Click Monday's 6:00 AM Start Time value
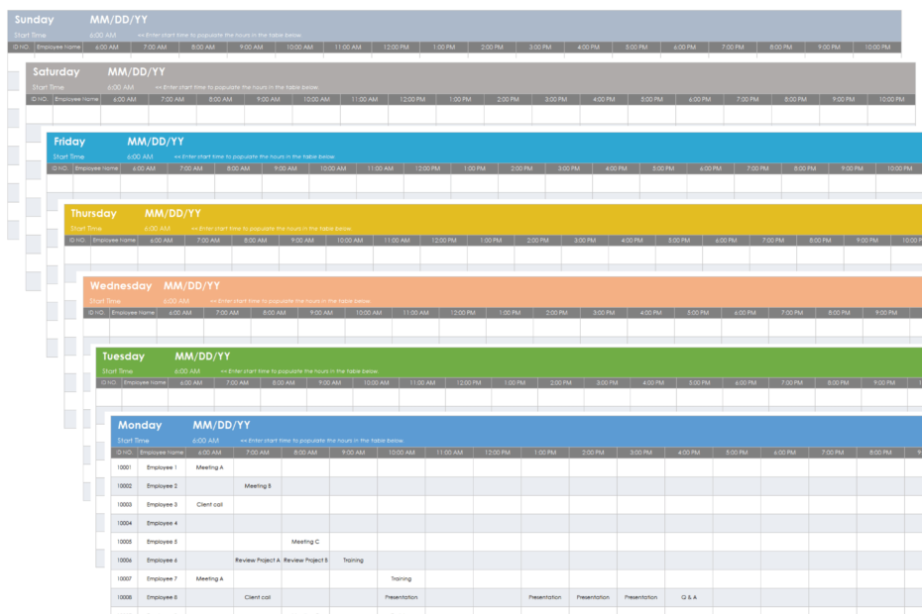922x614 pixels. 205,440
